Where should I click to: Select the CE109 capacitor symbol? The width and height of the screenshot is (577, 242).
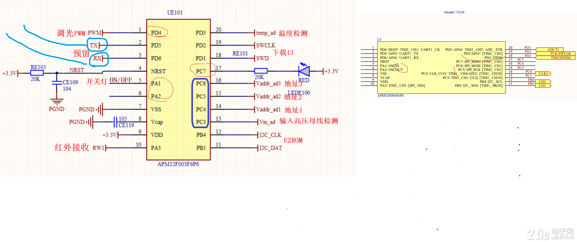point(57,83)
